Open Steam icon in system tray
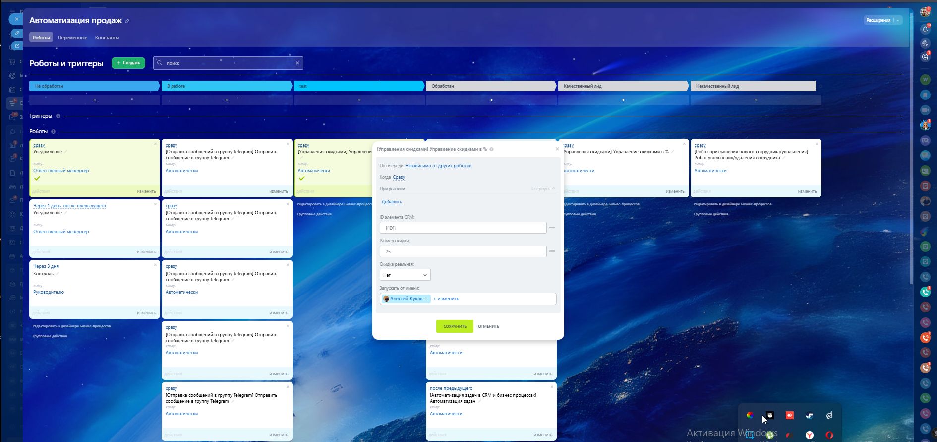The image size is (937, 442). (809, 416)
